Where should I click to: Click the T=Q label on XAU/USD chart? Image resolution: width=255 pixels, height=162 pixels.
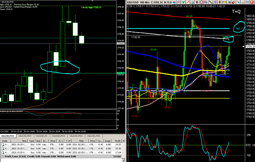click(236, 11)
